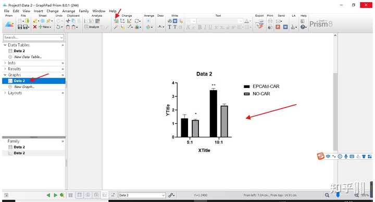The image size is (375, 202).
Task: Open the Edit menu
Action: click(16, 11)
